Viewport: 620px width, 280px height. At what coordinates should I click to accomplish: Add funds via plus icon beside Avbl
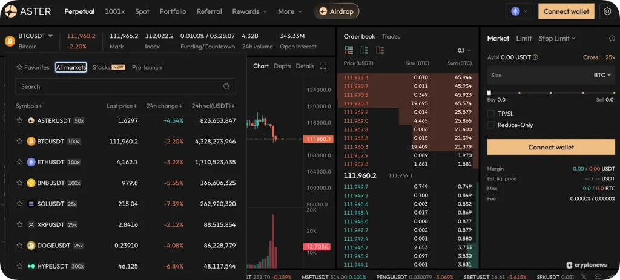pyautogui.click(x=536, y=57)
